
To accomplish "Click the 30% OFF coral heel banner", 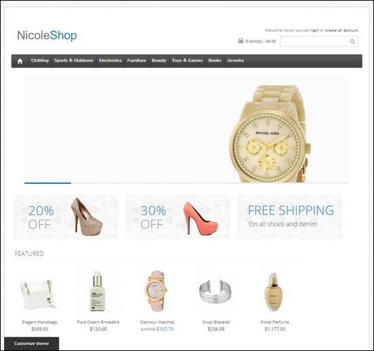I will 178,216.
